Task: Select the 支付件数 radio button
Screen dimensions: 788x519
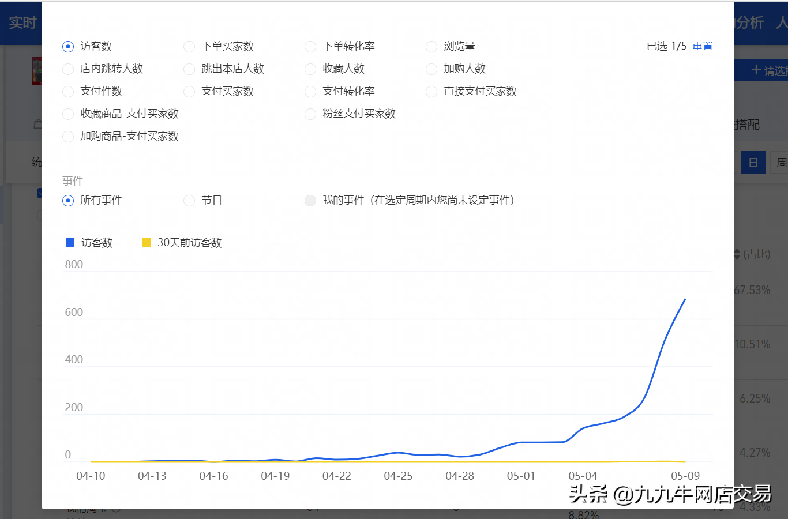Action: click(x=68, y=92)
